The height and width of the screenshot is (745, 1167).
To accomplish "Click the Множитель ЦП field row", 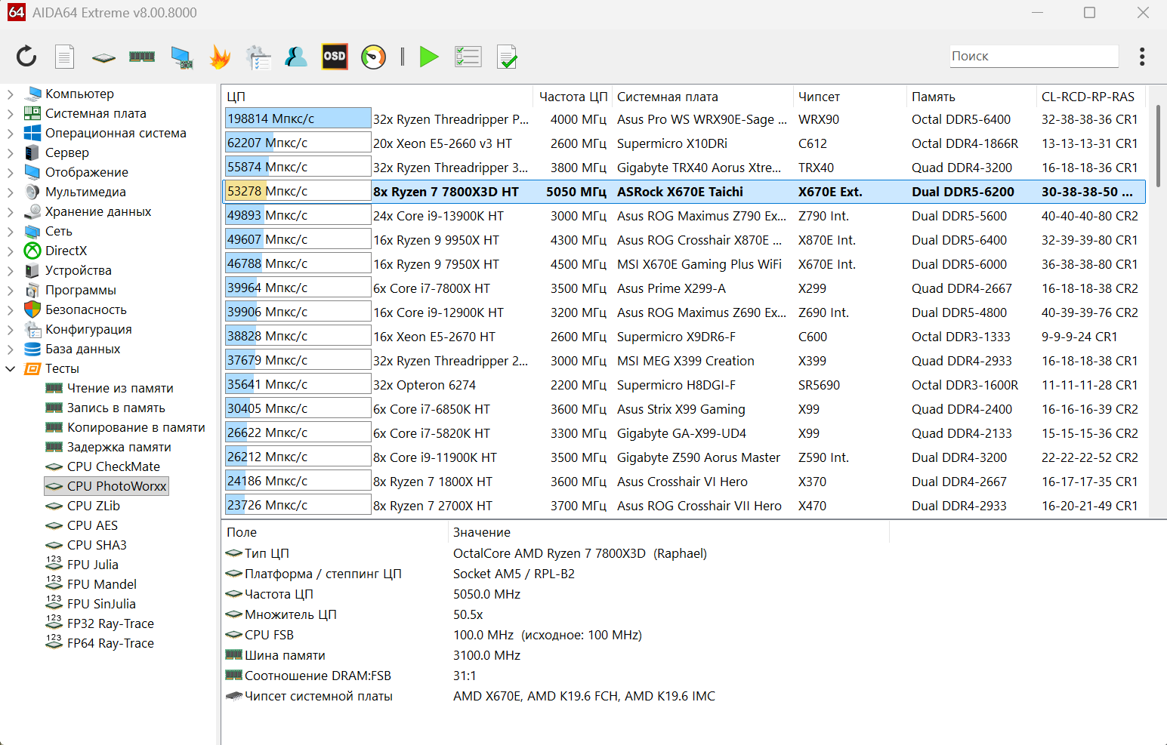I will (x=557, y=614).
